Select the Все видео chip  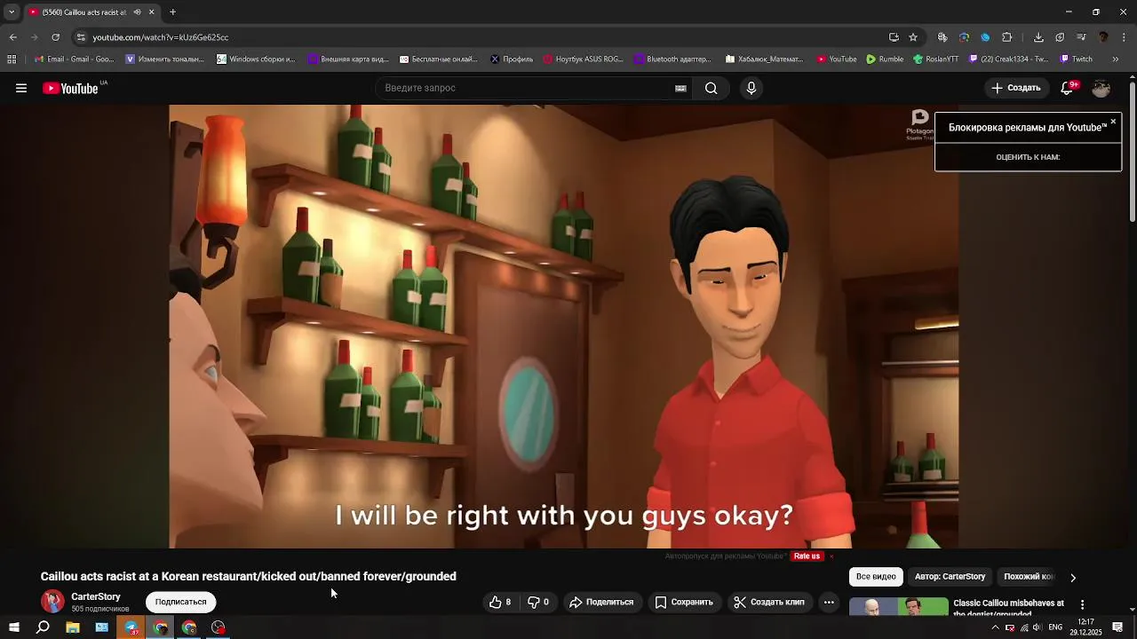click(876, 577)
